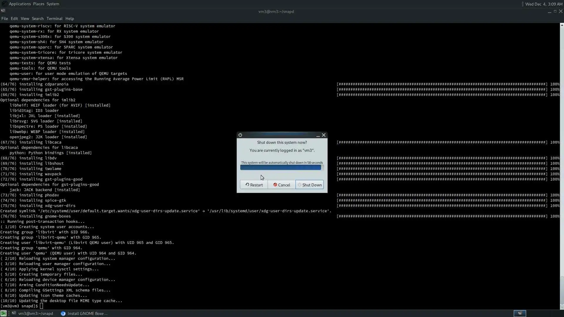Click the Shut Down button
The height and width of the screenshot is (317, 564).
pos(310,185)
